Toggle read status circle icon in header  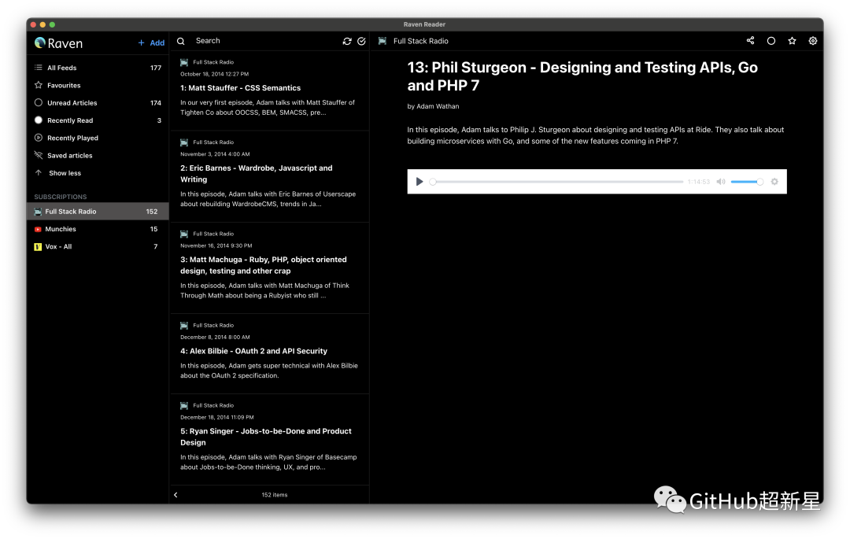click(771, 41)
